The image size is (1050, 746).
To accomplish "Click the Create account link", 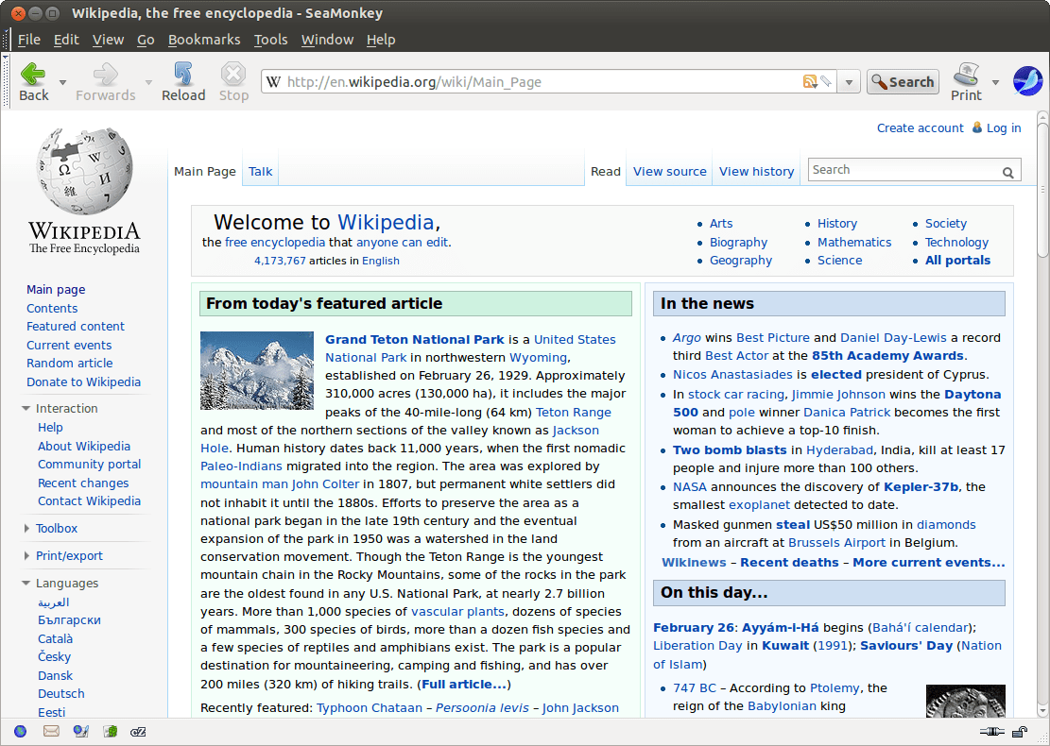I will pyautogui.click(x=921, y=127).
